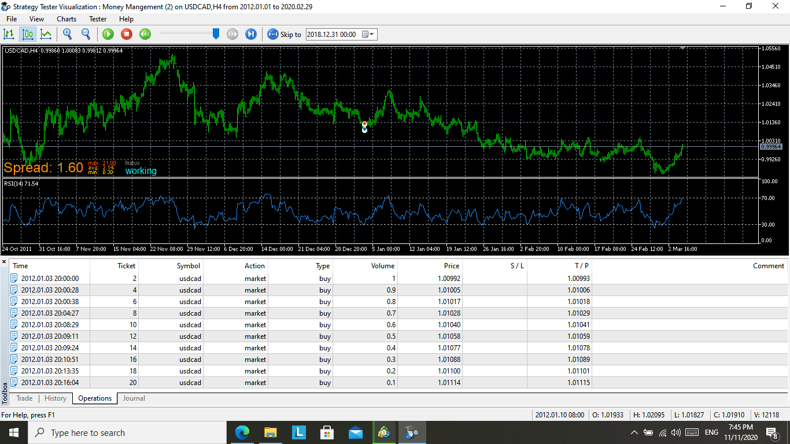Click the volume icon in system tray
The image size is (790, 444).
tap(676, 432)
